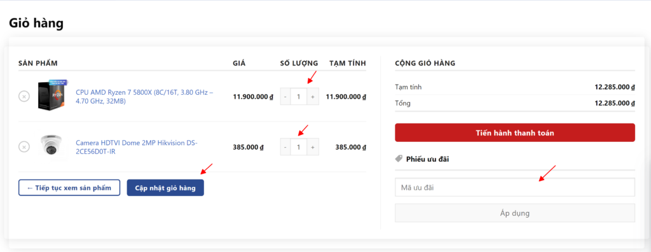Viewport: 651px width, 252px height.
Task: Remove the CPU AMD Ryzen 7 item from cart
Action: 24,97
